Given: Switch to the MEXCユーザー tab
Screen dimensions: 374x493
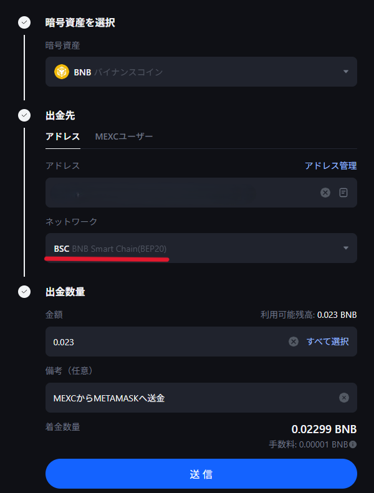Looking at the screenshot, I should [x=123, y=136].
